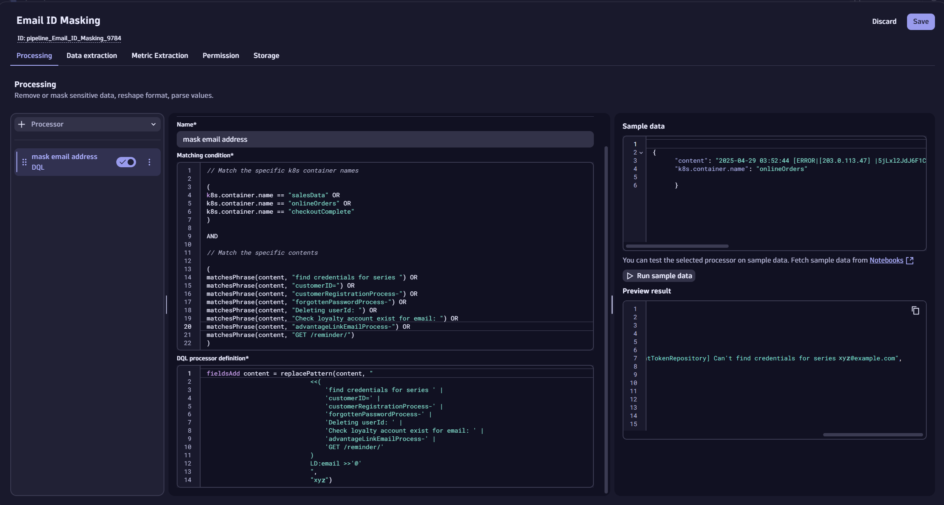Click the copy icon in Preview result
The image size is (944, 505).
[915, 311]
